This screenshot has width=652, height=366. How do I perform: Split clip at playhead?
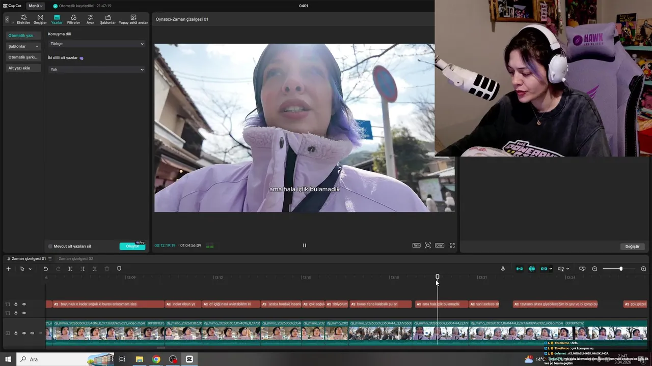coord(70,268)
